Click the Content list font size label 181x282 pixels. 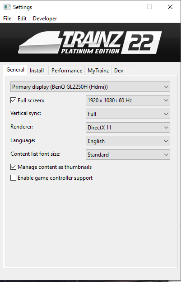click(x=35, y=154)
